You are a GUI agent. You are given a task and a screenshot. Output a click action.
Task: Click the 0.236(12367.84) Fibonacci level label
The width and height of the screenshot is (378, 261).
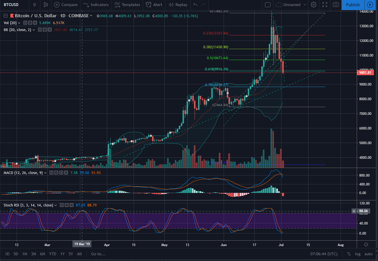215,33
